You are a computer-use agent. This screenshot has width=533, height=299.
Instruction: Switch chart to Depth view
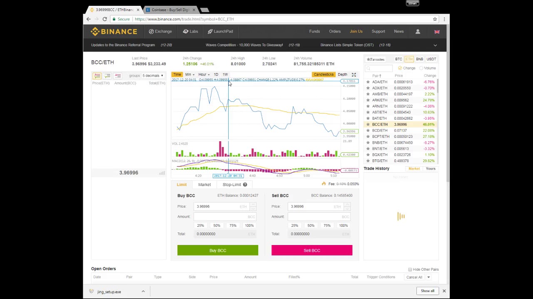coord(342,75)
